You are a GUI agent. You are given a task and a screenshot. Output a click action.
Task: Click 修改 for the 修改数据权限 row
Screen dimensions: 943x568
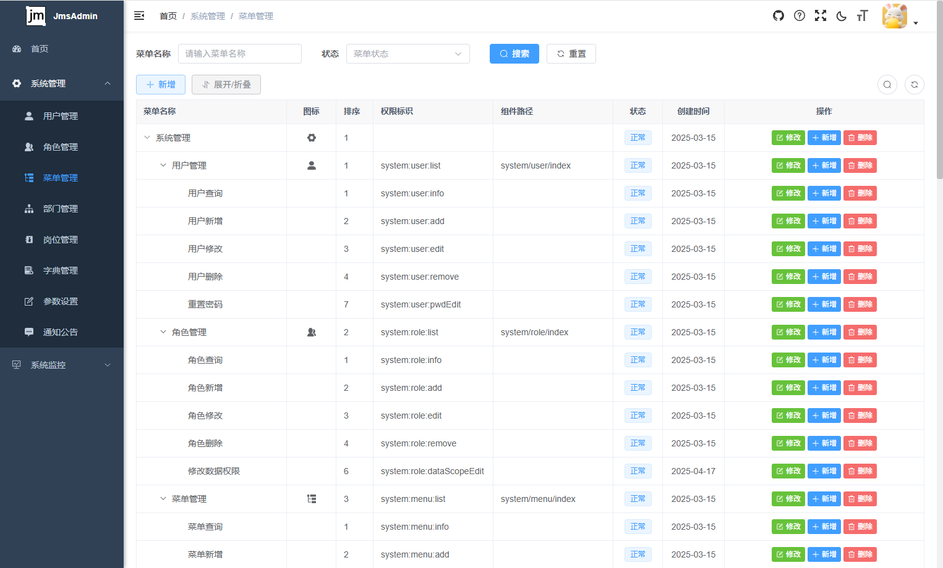[x=788, y=471]
